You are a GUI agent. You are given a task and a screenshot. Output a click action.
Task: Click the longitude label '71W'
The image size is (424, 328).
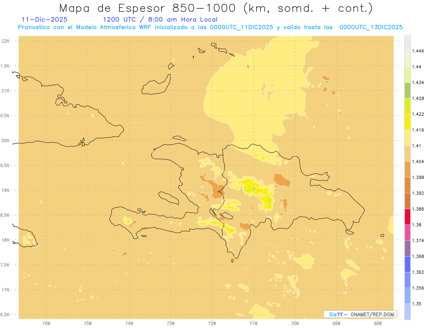pyautogui.click(x=253, y=323)
